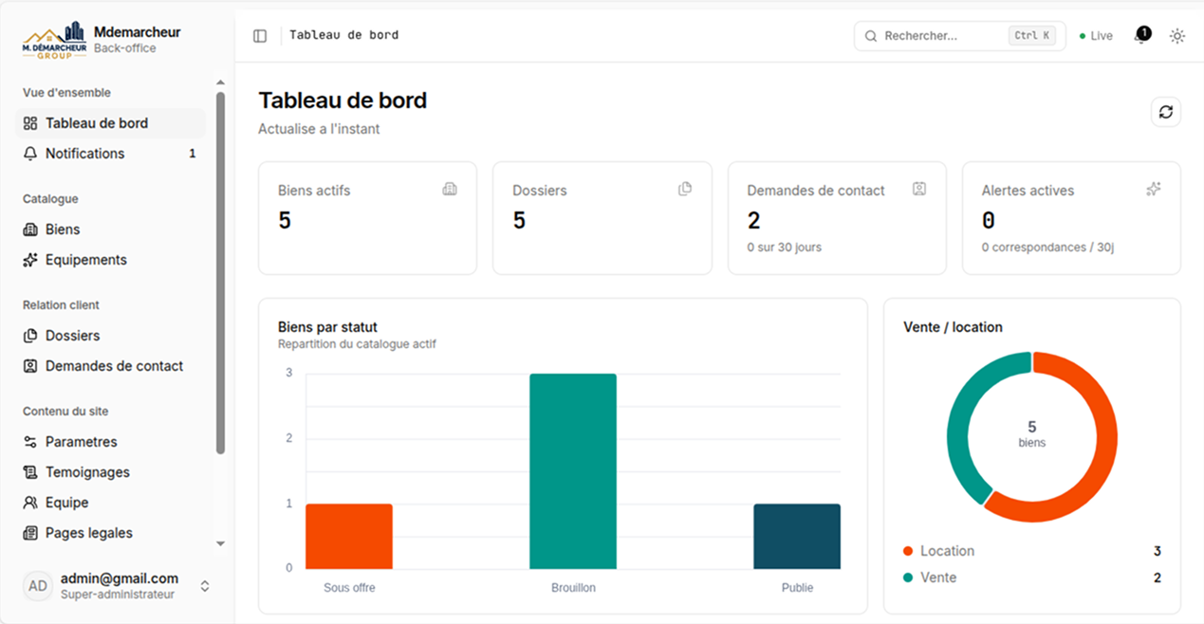Click the Actualise a l'instant text
The height and width of the screenshot is (624, 1204).
coord(319,129)
